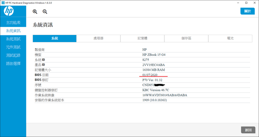Click the 產品 ID row label

40,65
